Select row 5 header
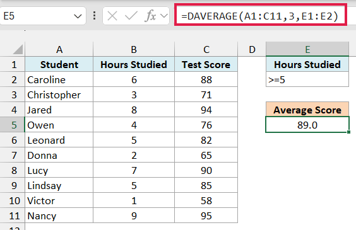356x230 pixels. [12, 125]
